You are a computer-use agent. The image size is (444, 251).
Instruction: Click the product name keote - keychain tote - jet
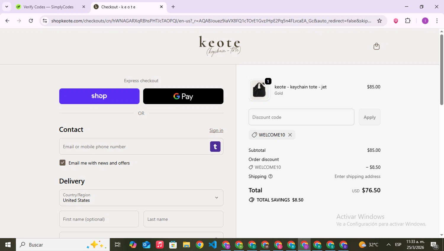click(300, 87)
